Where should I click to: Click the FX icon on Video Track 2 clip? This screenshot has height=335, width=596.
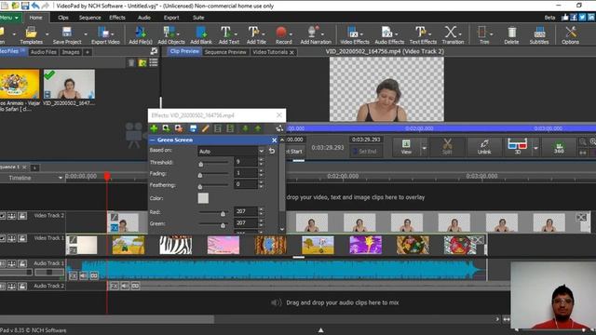[114, 227]
